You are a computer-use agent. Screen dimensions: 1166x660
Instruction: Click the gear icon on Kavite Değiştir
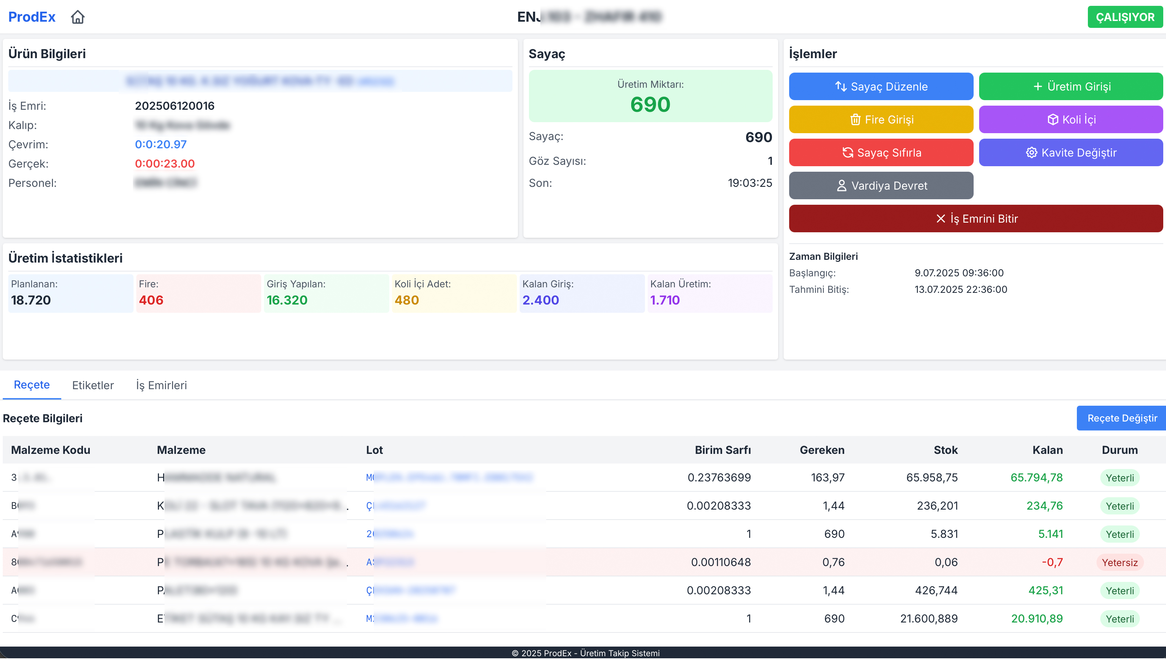[1031, 152]
